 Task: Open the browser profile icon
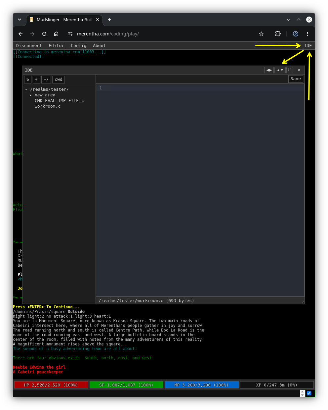pyautogui.click(x=296, y=34)
